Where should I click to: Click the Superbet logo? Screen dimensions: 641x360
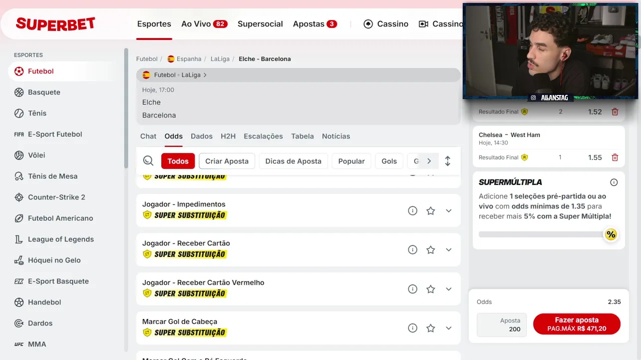pyautogui.click(x=56, y=24)
